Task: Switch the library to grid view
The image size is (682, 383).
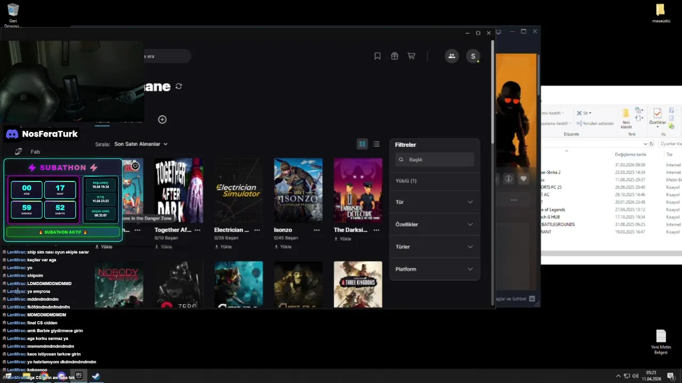Action: [x=362, y=144]
